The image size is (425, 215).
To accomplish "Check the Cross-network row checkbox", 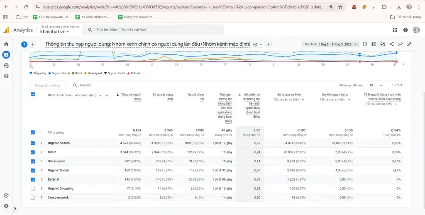I will coord(33,198).
